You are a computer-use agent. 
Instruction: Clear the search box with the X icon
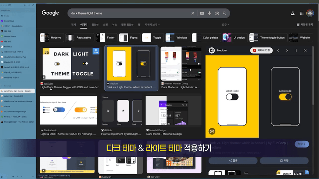pos(193,13)
